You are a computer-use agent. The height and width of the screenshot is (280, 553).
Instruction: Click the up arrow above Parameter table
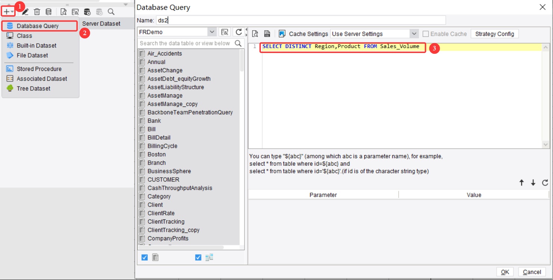(x=522, y=183)
